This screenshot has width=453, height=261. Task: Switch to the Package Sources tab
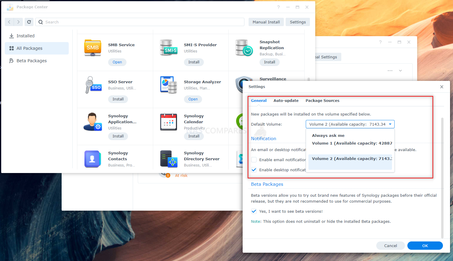[322, 100]
